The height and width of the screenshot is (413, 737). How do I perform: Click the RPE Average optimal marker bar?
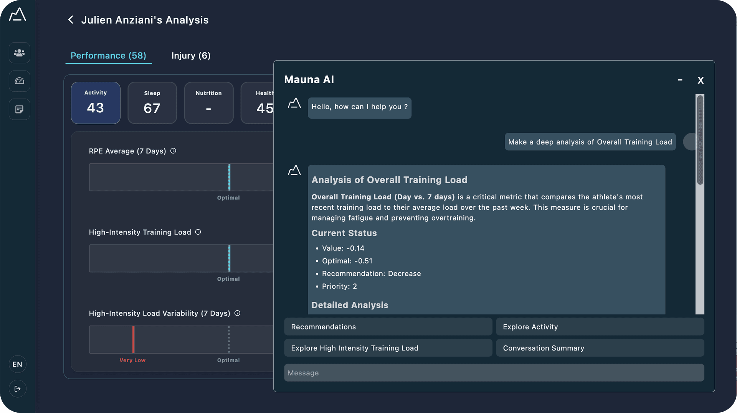[x=229, y=177]
